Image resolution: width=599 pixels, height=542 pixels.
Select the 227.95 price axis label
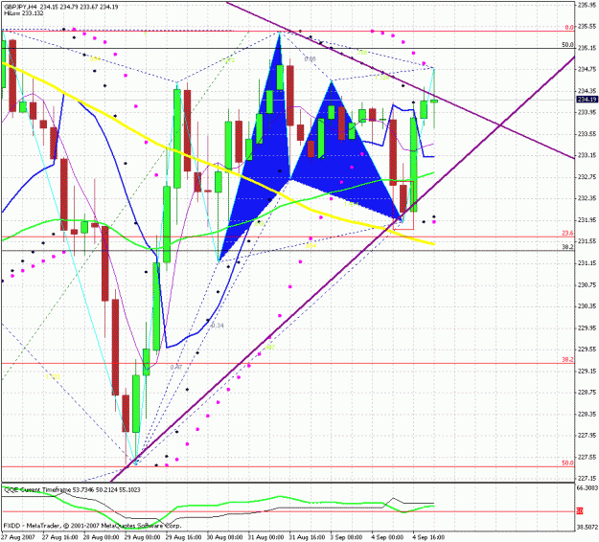tap(587, 436)
